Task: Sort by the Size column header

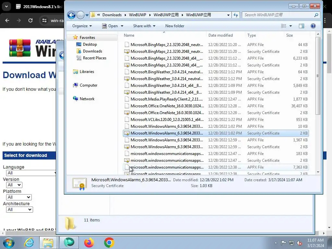Action: pos(290,35)
